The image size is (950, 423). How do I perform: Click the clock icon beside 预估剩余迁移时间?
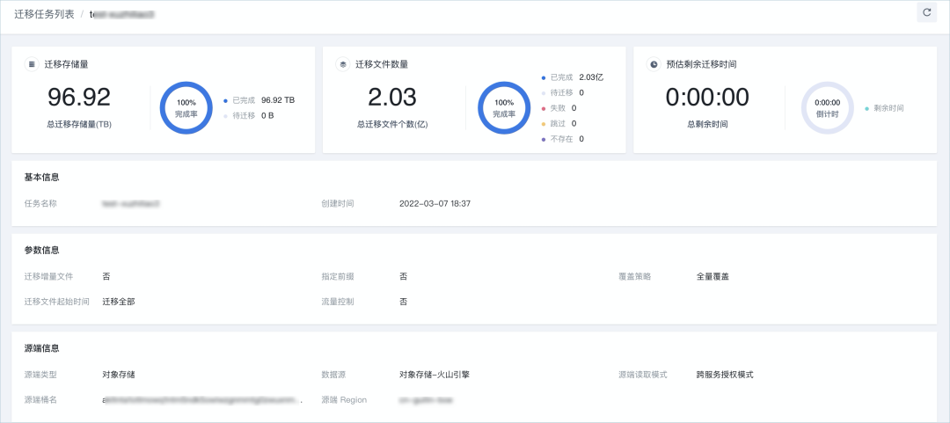click(x=654, y=64)
